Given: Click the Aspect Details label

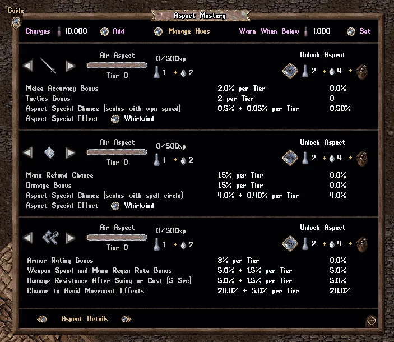Looking at the screenshot, I should tap(85, 319).
